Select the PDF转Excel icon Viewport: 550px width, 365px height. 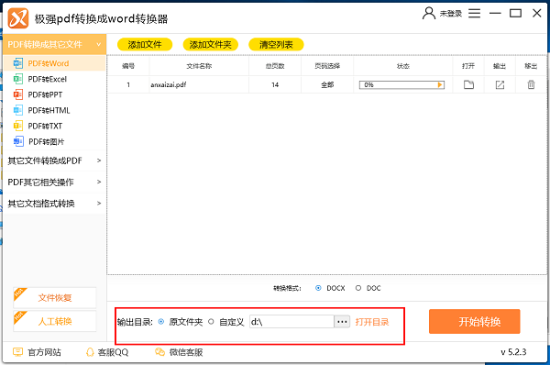click(18, 79)
